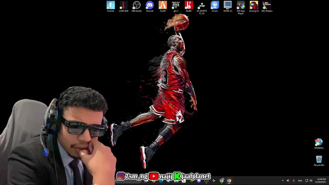Image resolution: width=329 pixels, height=185 pixels.
Task: Open network settings tray icon
Action: 306,181
